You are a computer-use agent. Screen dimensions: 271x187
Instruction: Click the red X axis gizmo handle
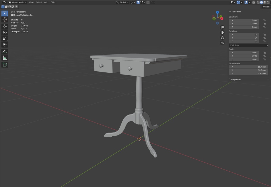[222, 19]
